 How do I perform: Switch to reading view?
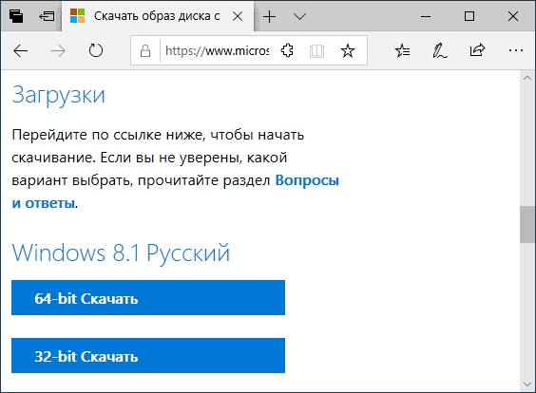[316, 51]
